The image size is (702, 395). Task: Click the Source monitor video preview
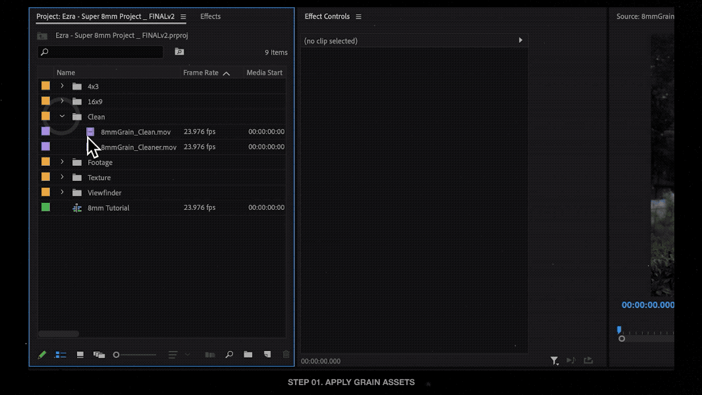tap(662, 165)
